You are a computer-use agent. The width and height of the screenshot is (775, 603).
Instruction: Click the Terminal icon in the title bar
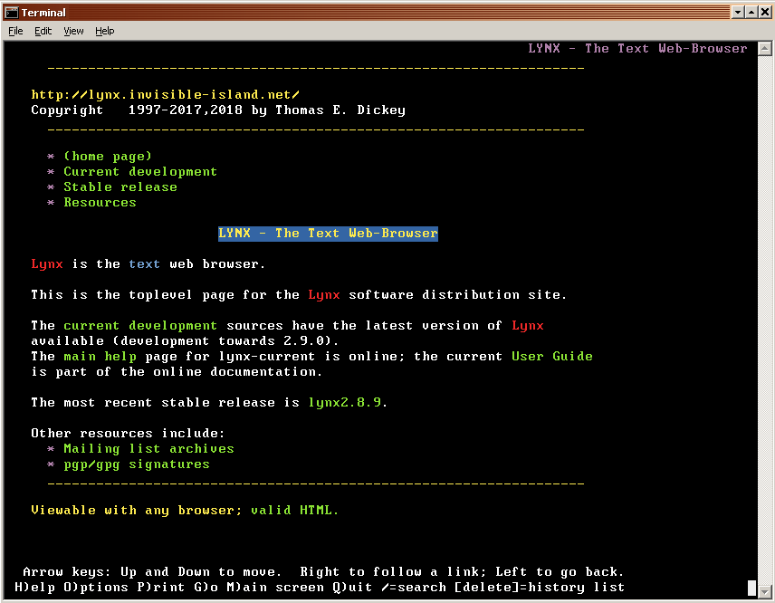(12, 13)
